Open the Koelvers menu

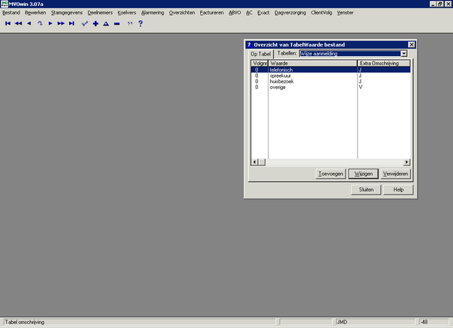(127, 13)
